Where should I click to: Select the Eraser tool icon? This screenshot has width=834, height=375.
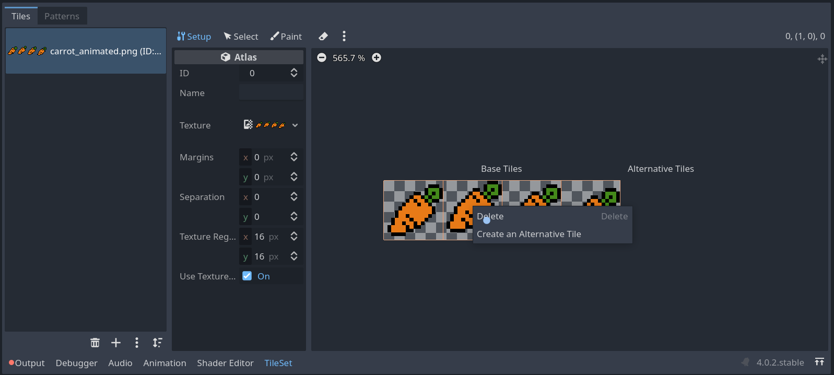click(323, 36)
